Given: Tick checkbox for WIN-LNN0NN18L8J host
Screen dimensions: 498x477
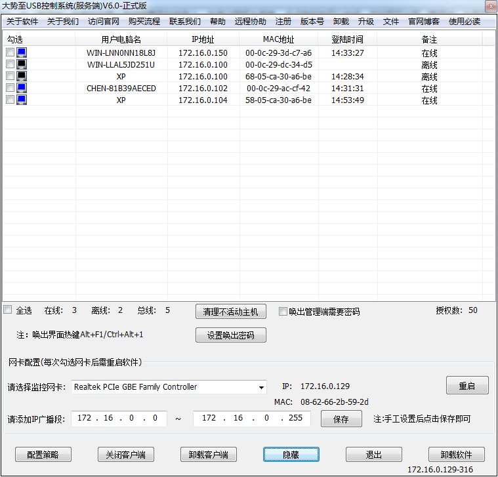Looking at the screenshot, I should click(10, 52).
